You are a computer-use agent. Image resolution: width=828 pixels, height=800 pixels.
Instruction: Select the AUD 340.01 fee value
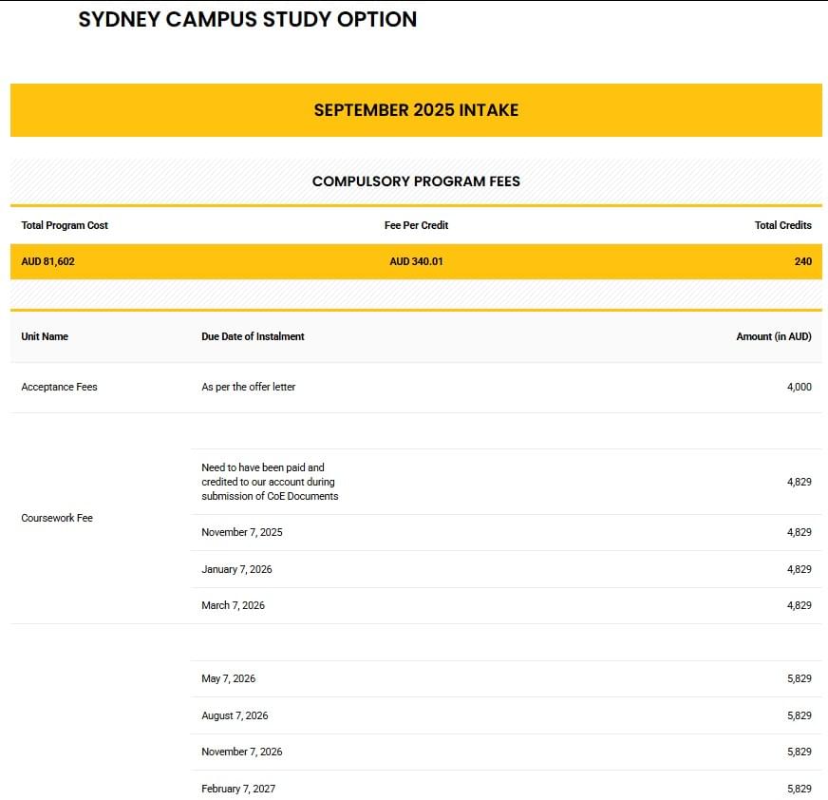(416, 261)
